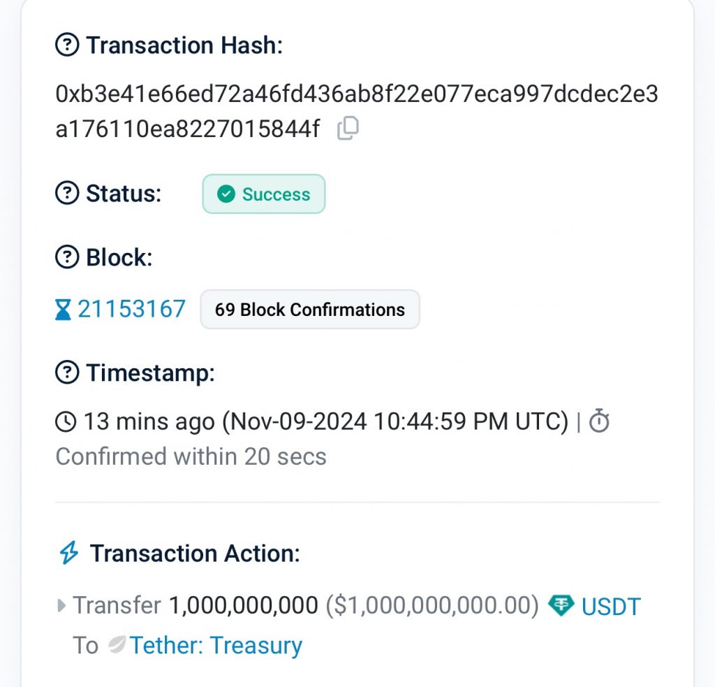Screen dimensions: 715x687
Task: Open the Tether: Treasury address link
Action: (x=216, y=645)
